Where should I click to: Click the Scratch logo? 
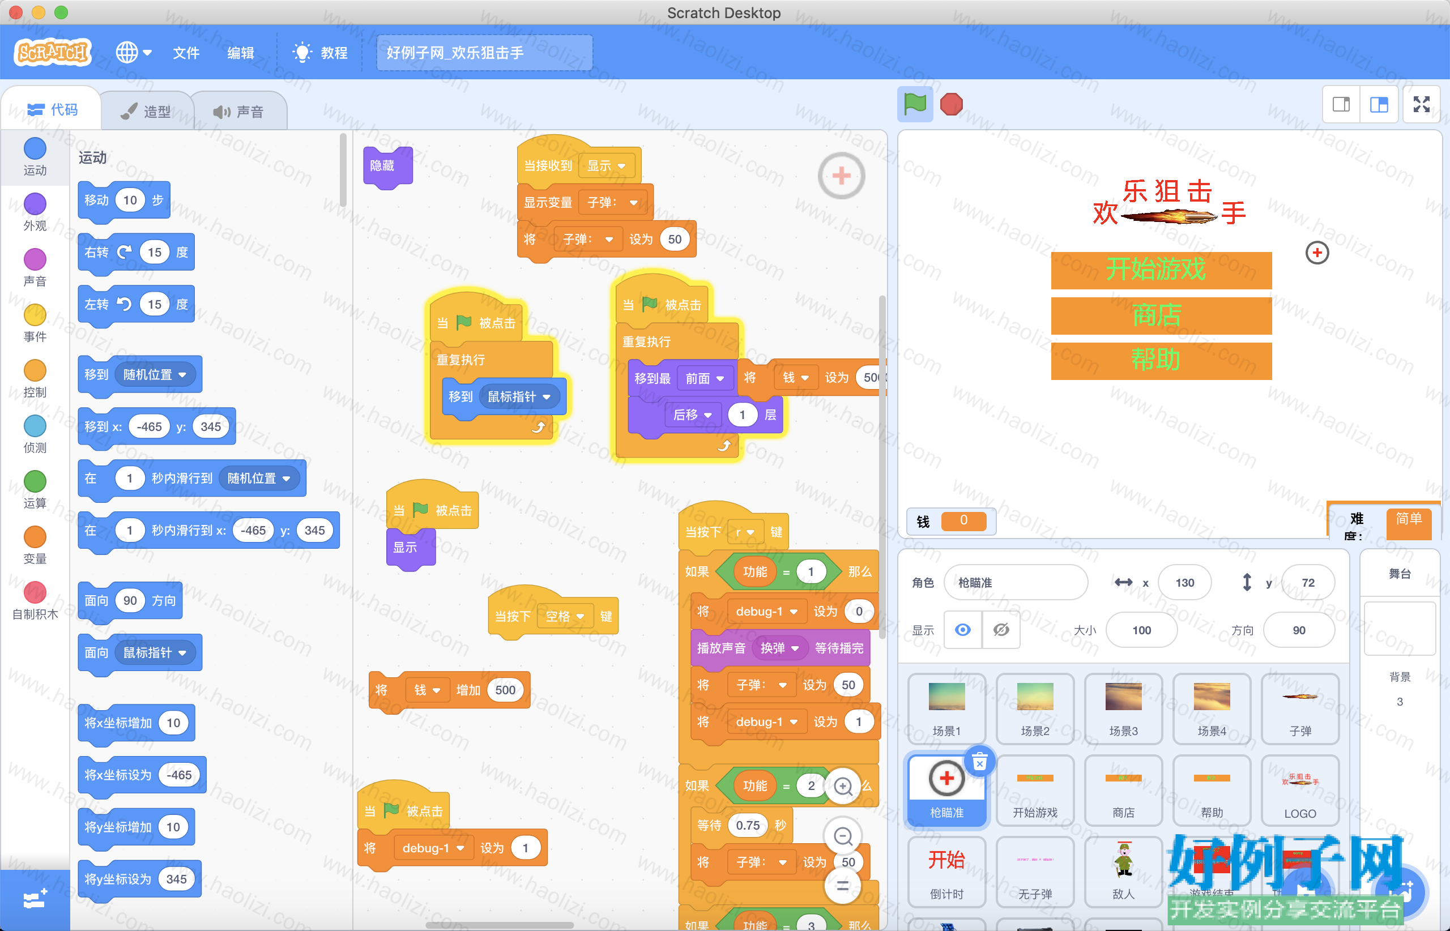point(53,53)
